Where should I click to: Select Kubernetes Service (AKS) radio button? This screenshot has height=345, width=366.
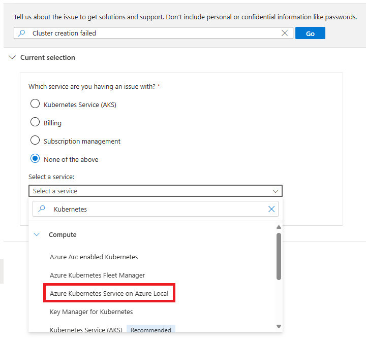(35, 104)
